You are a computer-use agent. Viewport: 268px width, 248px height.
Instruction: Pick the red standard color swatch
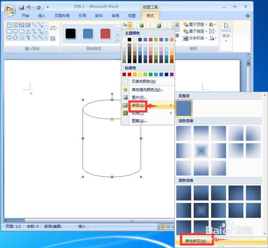[130, 74]
